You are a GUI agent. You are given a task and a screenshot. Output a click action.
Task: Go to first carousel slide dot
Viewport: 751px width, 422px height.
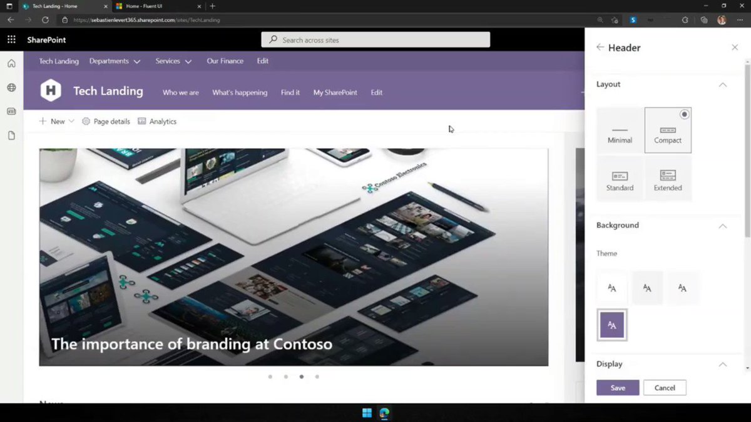pyautogui.click(x=270, y=377)
